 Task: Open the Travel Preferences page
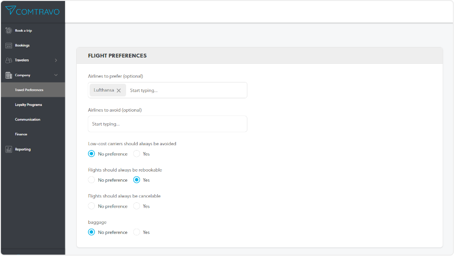29,90
